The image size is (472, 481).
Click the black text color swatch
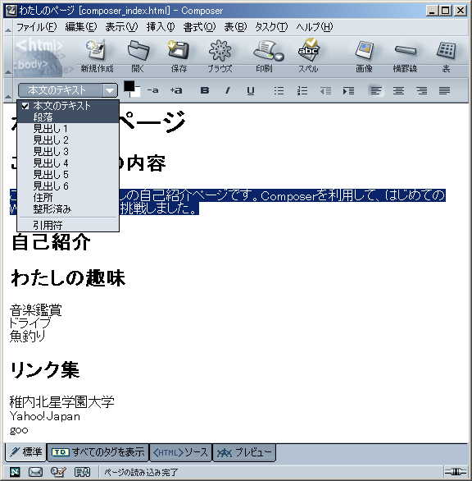coord(129,86)
